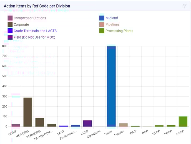Screen dimensions: 191x144
Task: Click the SGGP green bar
Action: pyautogui.click(x=183, y=121)
